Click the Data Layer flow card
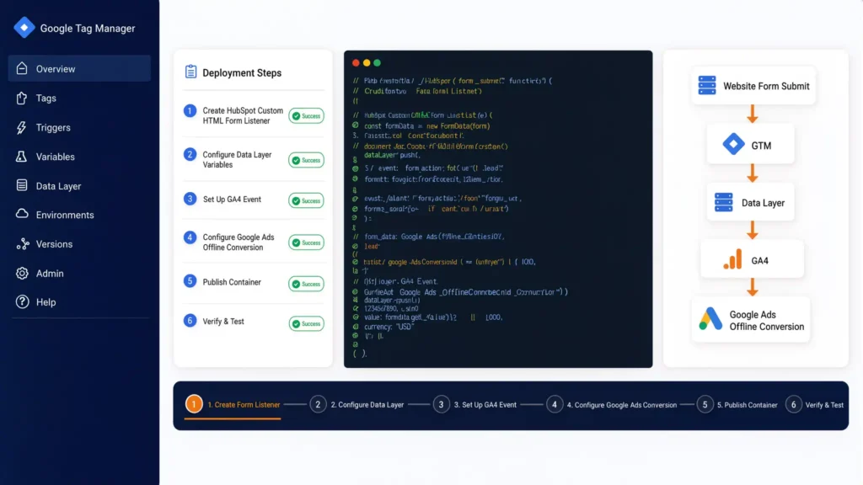 point(750,203)
